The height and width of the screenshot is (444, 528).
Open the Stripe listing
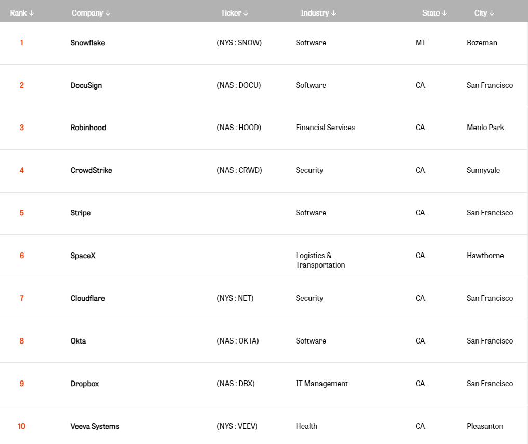coord(81,213)
